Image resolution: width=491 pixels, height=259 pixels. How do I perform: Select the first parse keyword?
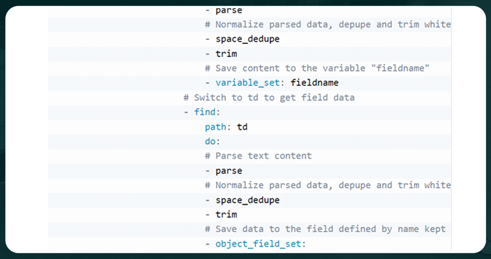pyautogui.click(x=228, y=10)
